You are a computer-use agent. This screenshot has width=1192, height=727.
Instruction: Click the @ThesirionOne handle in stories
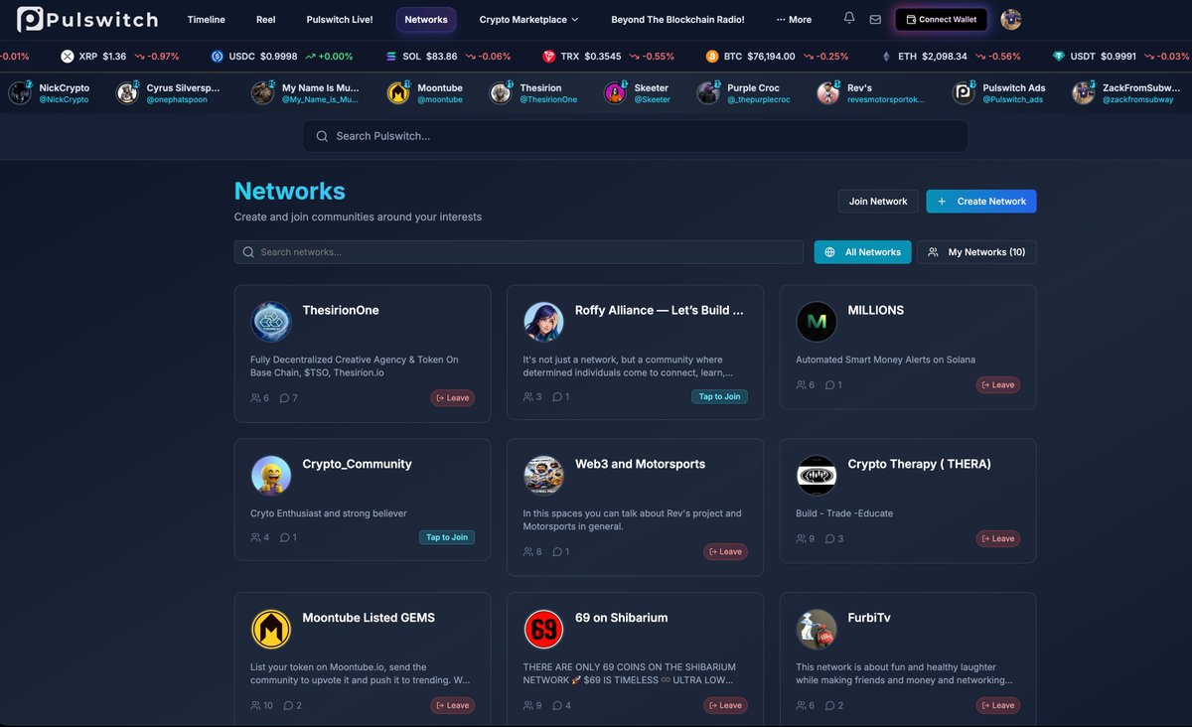click(x=548, y=99)
